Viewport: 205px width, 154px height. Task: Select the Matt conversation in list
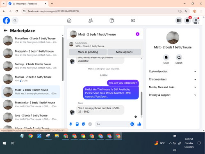coord(31,92)
